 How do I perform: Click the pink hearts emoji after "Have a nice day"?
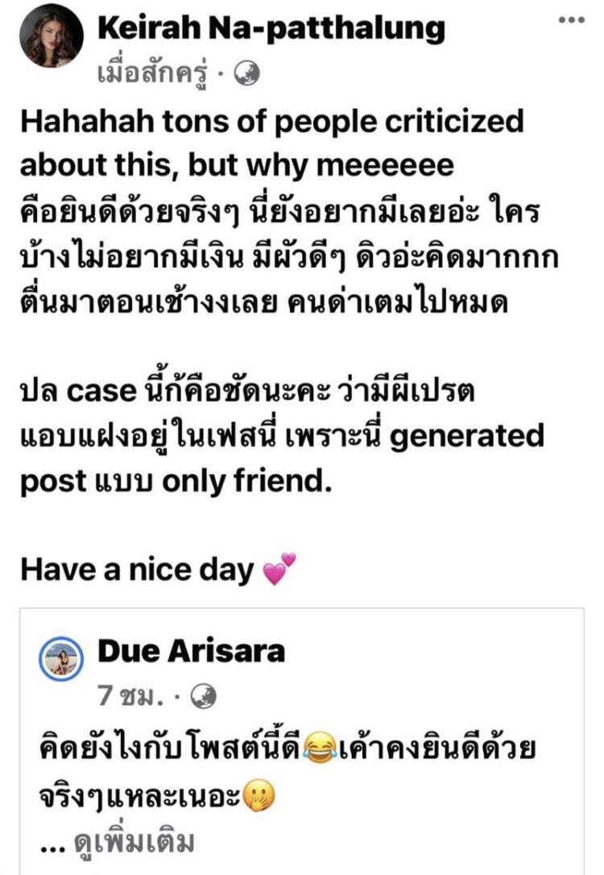point(279,570)
